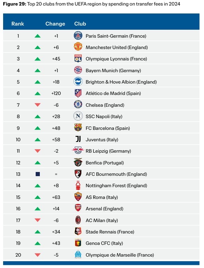204x268 pixels.
Task: Click the SSC Napoli N logo
Action: pos(78,116)
